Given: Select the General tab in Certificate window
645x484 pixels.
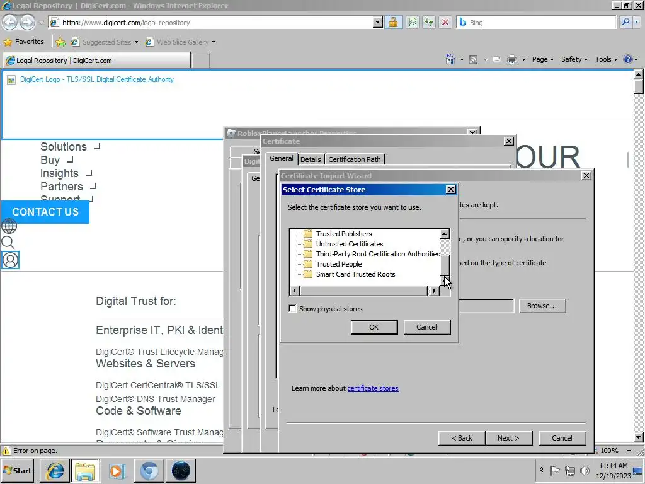Looking at the screenshot, I should click(x=282, y=158).
